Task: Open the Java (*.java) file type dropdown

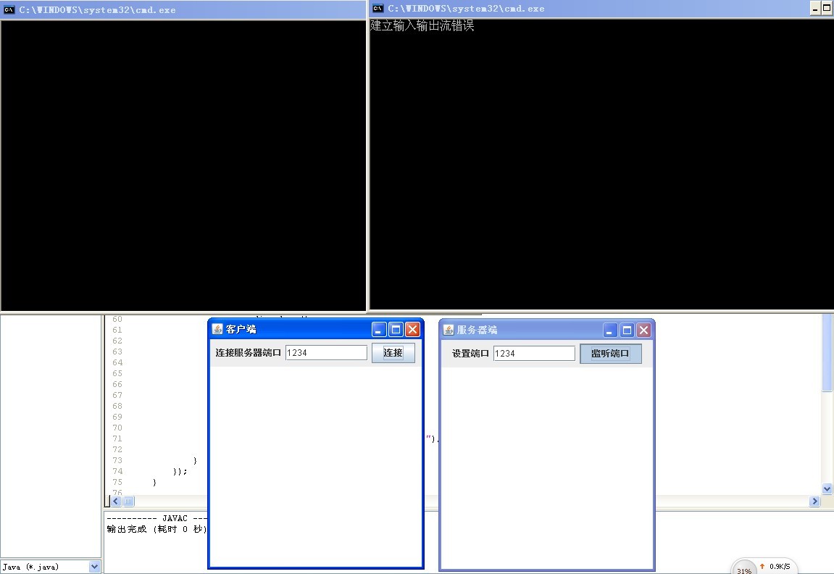Action: coord(95,567)
